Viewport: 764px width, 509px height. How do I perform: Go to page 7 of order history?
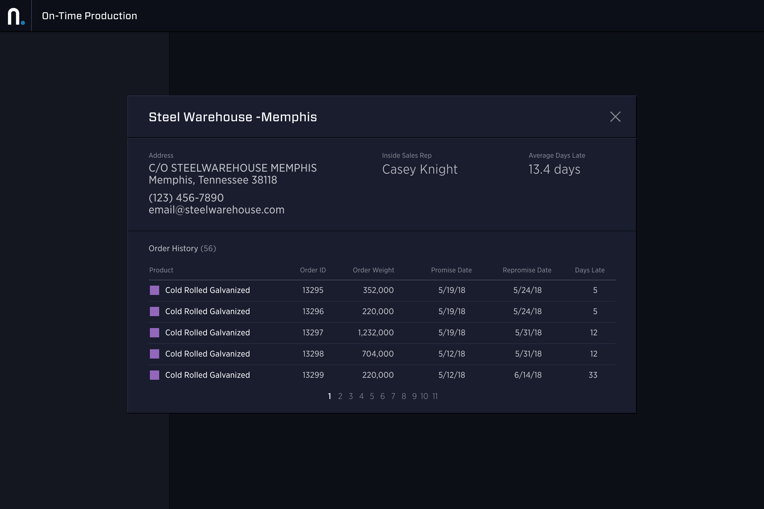393,396
